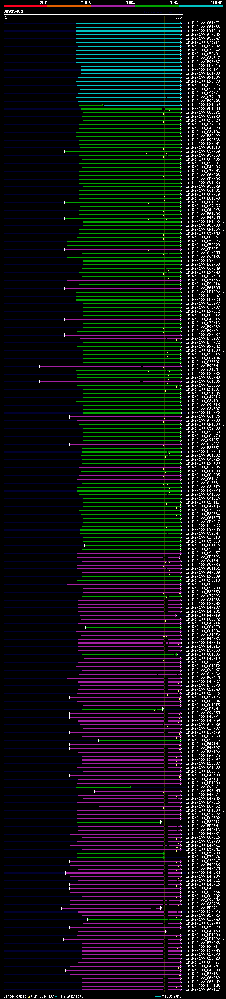Click the orange ~40% identity legend segment
226x999 pixels.
click(x=69, y=6)
